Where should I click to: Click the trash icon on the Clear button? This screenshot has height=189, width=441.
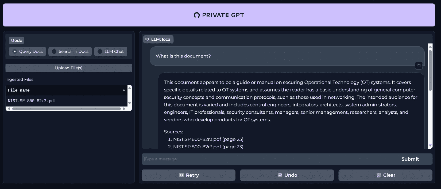[x=379, y=175]
